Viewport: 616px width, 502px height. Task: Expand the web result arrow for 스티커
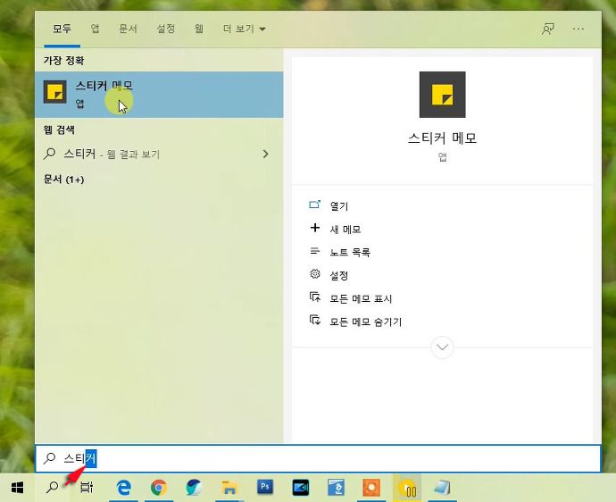[x=266, y=154]
